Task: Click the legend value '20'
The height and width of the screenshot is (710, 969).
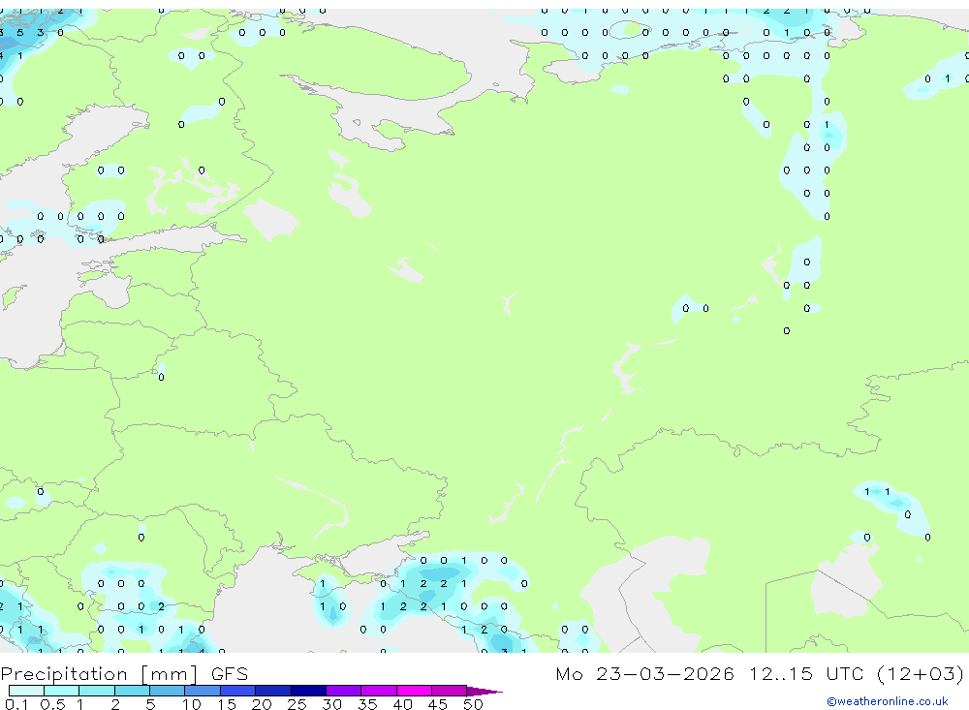Action: pyautogui.click(x=262, y=704)
